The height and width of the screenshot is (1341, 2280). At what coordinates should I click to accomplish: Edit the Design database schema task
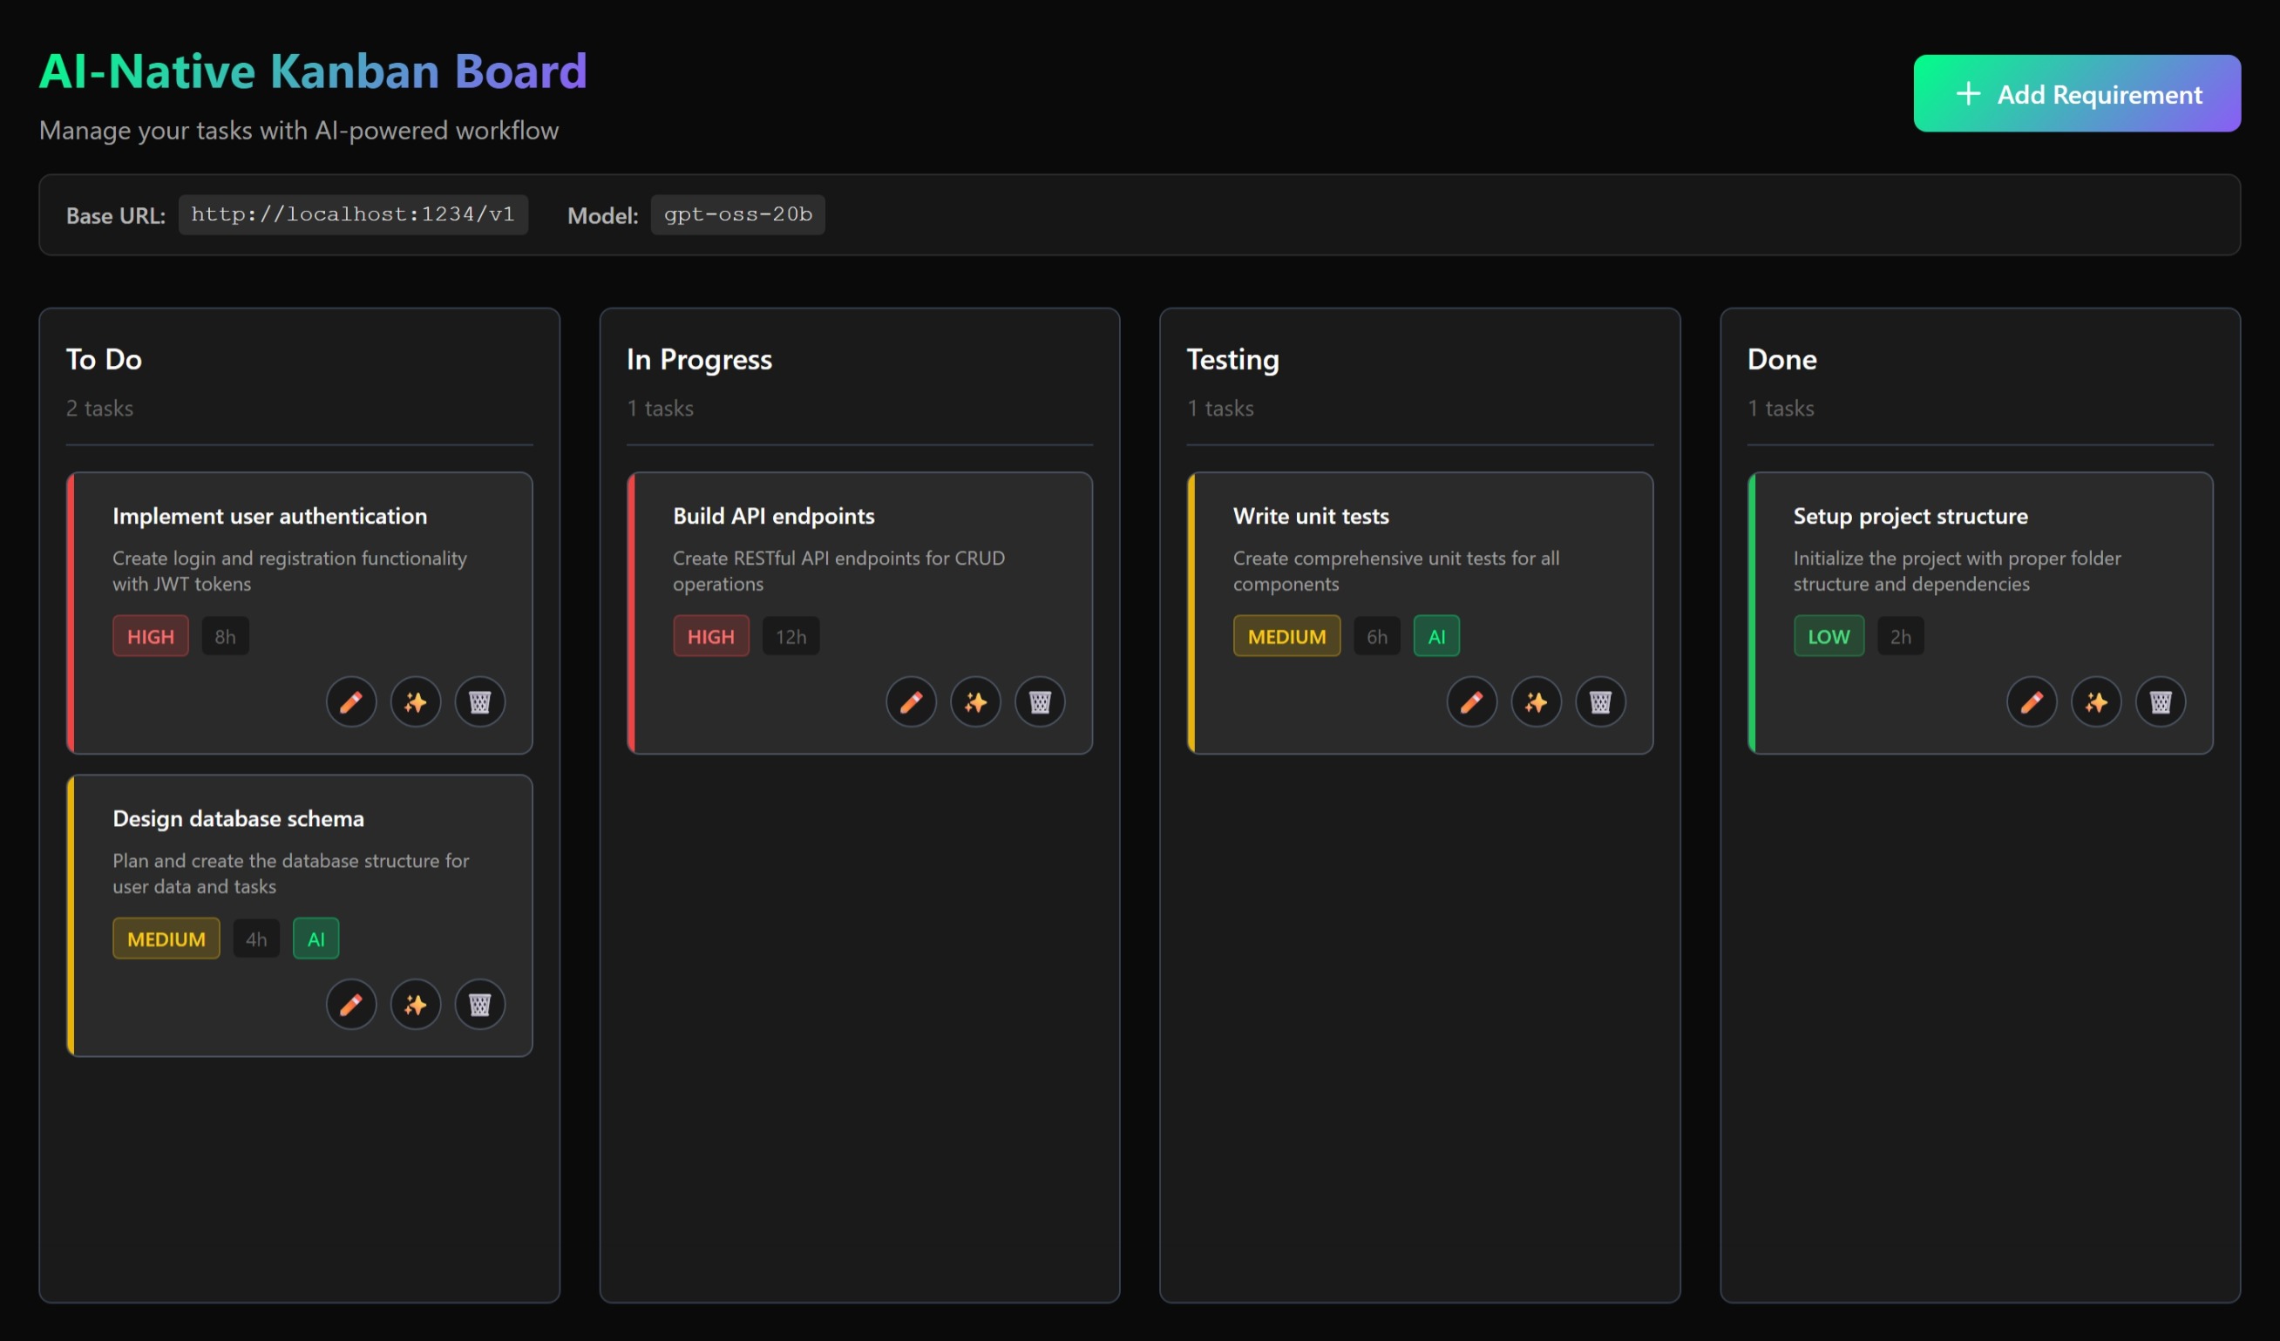pyautogui.click(x=351, y=1004)
